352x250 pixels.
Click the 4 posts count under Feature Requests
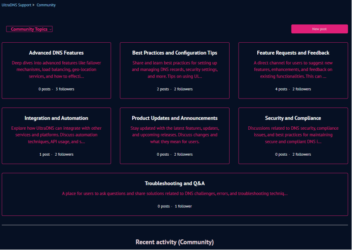tap(281, 89)
